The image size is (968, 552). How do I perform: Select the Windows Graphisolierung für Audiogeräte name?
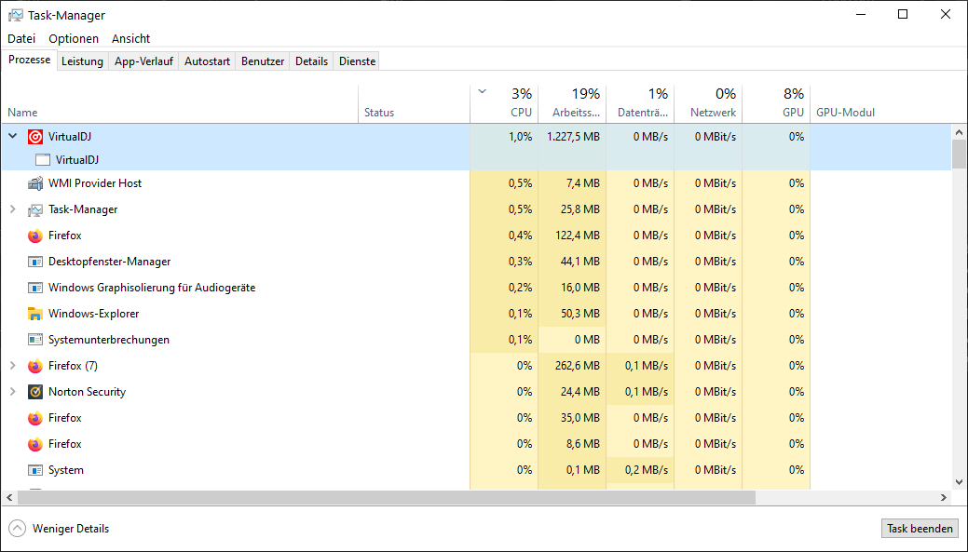[x=152, y=288]
